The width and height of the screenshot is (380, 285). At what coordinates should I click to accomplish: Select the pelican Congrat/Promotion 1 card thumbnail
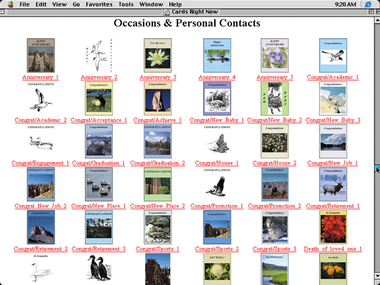click(217, 184)
